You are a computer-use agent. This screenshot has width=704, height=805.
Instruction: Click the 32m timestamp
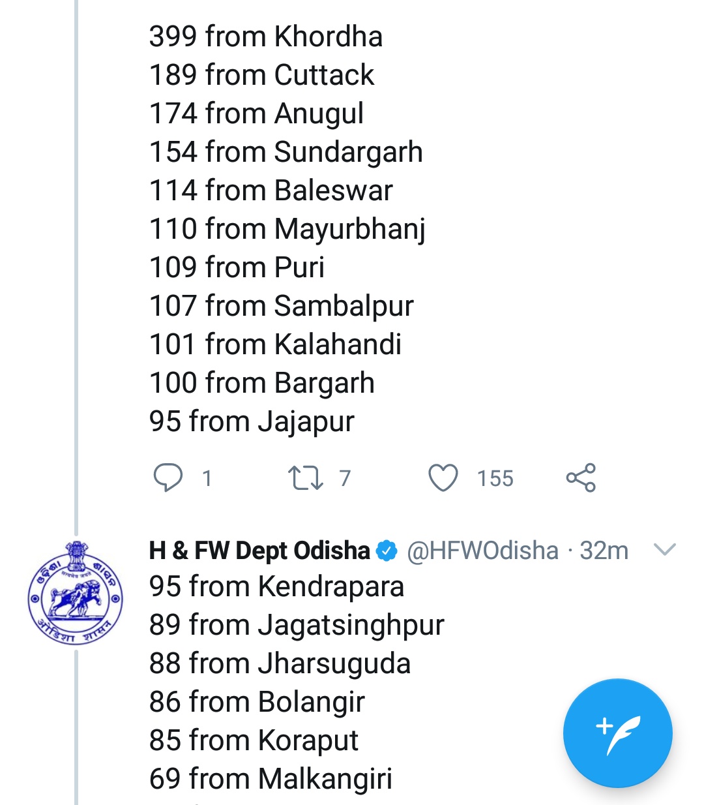tap(604, 551)
